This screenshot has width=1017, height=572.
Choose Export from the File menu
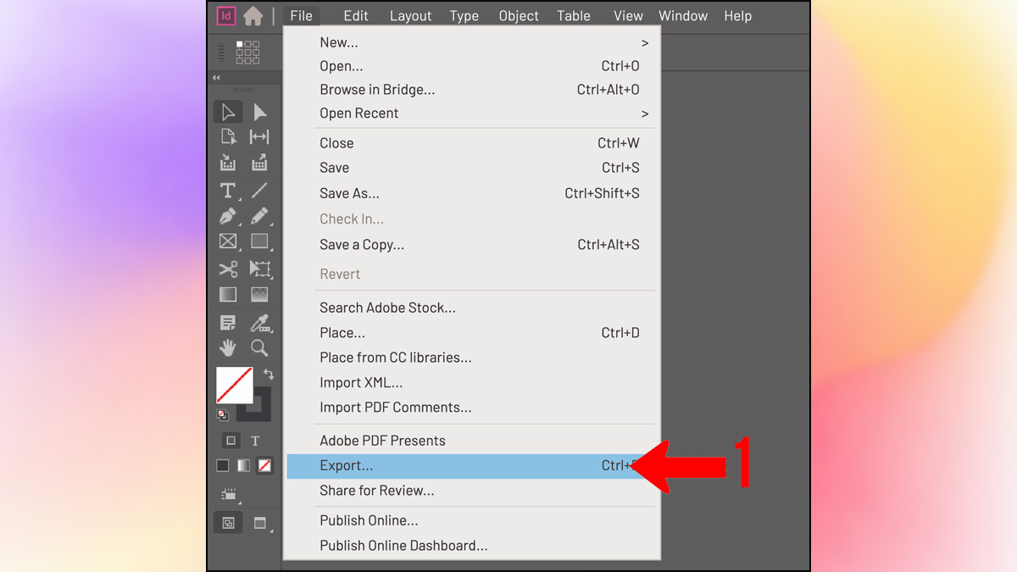(x=381, y=465)
